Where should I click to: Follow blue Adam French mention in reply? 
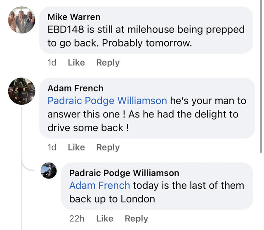(99, 185)
